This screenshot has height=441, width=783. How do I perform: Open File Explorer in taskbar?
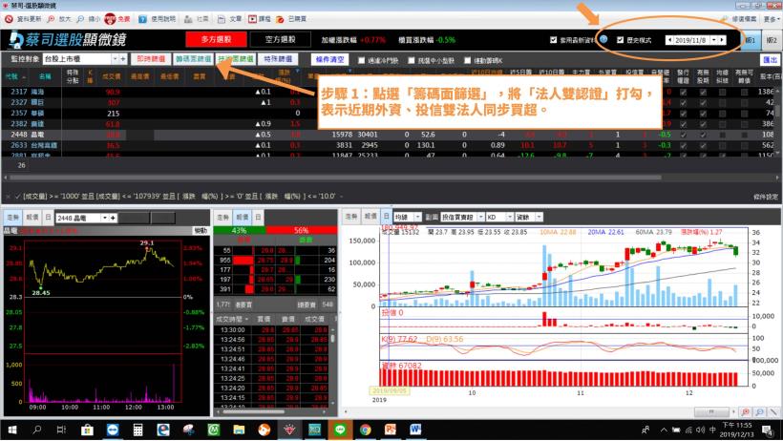point(239,430)
